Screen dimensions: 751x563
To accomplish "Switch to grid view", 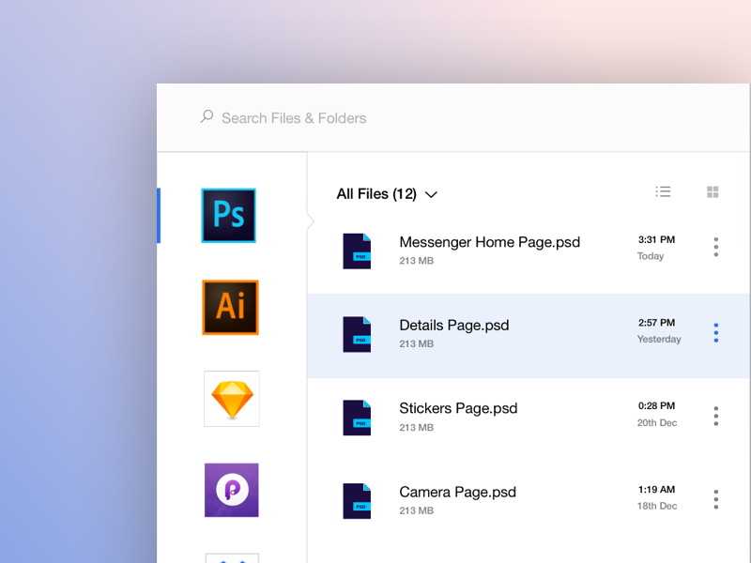I will point(713,192).
